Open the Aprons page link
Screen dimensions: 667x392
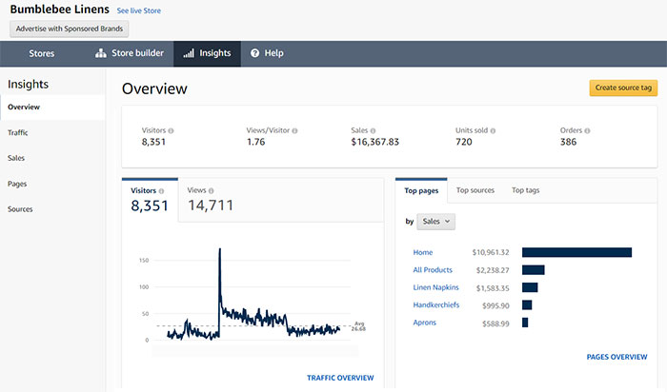click(x=425, y=323)
